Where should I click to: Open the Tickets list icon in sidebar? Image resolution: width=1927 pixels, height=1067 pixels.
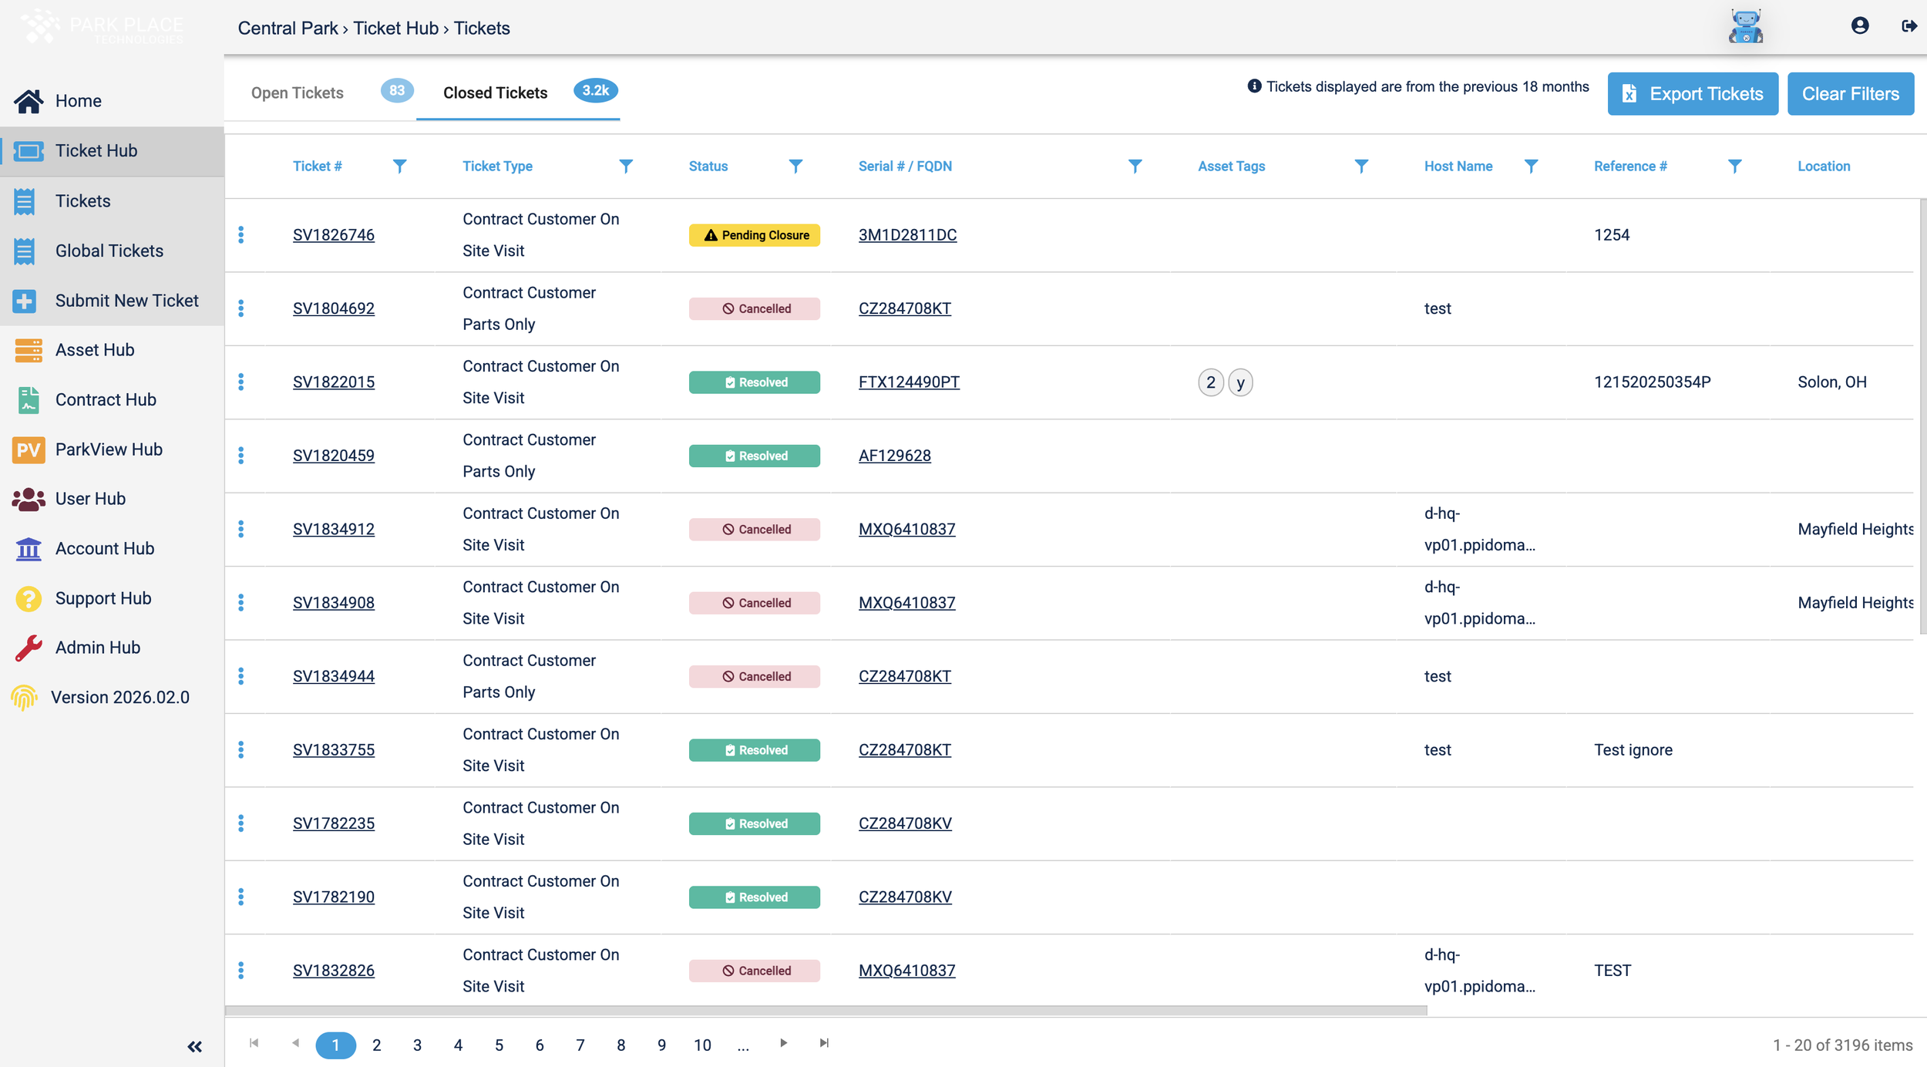pos(24,201)
